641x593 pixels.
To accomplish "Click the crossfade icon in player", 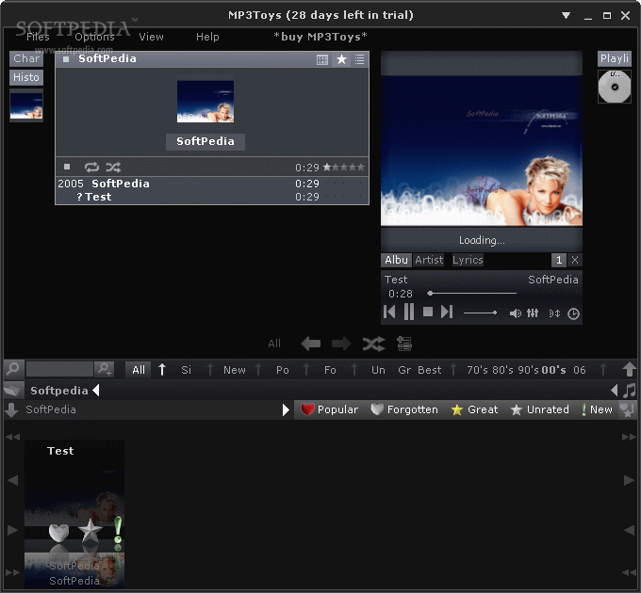I will point(554,313).
